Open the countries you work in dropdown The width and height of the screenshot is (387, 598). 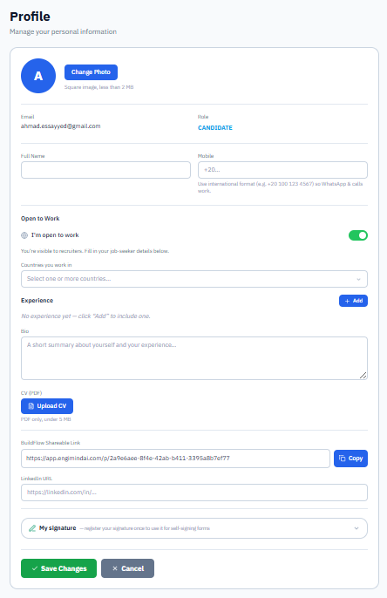click(x=194, y=279)
